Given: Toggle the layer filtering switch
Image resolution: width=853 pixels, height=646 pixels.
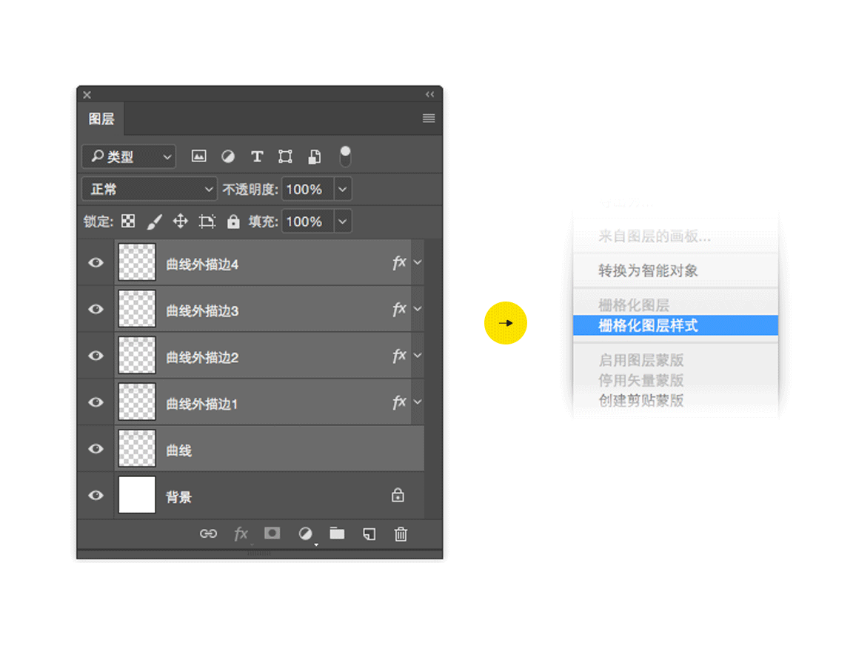Looking at the screenshot, I should (345, 156).
